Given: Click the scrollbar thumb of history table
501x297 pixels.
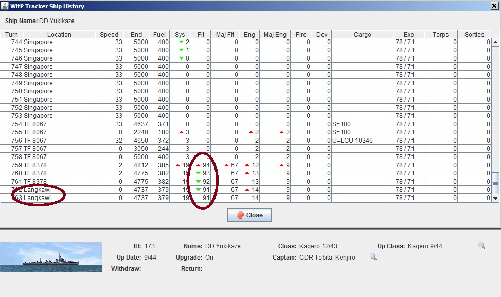Looking at the screenshot, I should (x=495, y=183).
